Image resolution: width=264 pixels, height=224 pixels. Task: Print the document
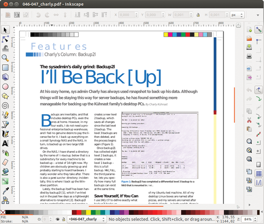point(249,56)
